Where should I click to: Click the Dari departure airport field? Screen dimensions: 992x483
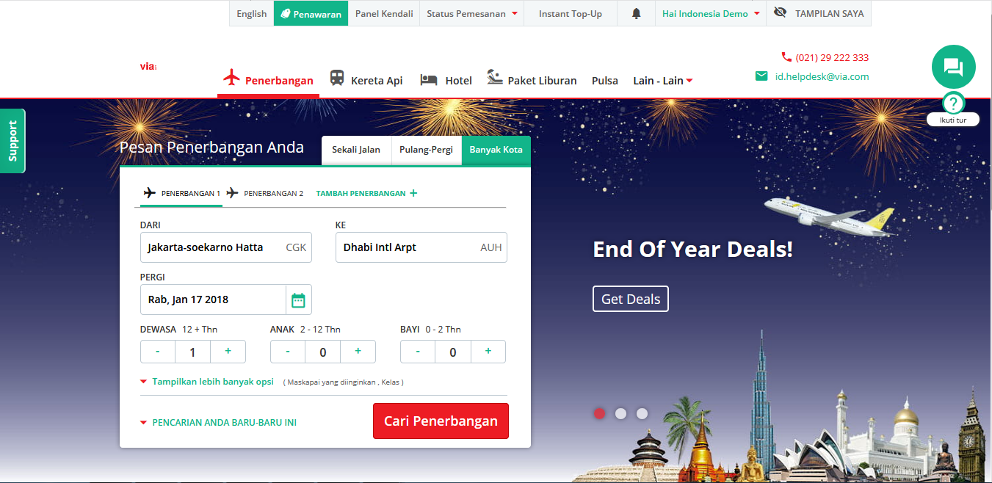tap(226, 247)
